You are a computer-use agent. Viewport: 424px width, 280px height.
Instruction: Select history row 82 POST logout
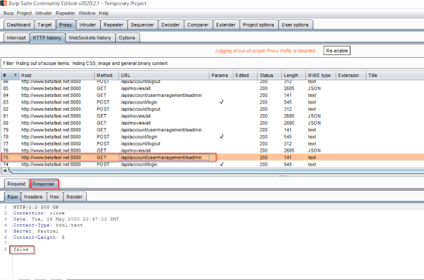tap(212, 109)
